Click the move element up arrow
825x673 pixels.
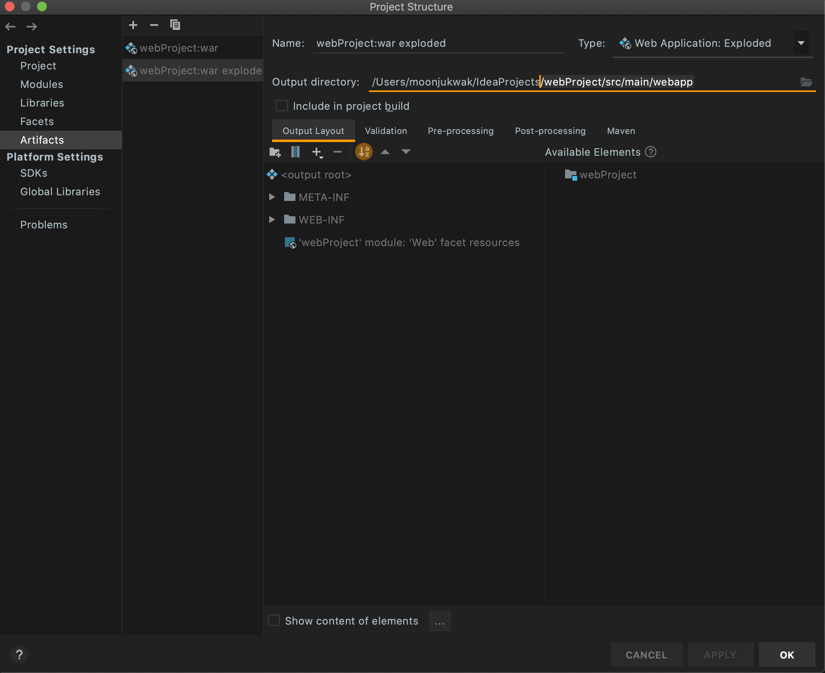point(385,152)
